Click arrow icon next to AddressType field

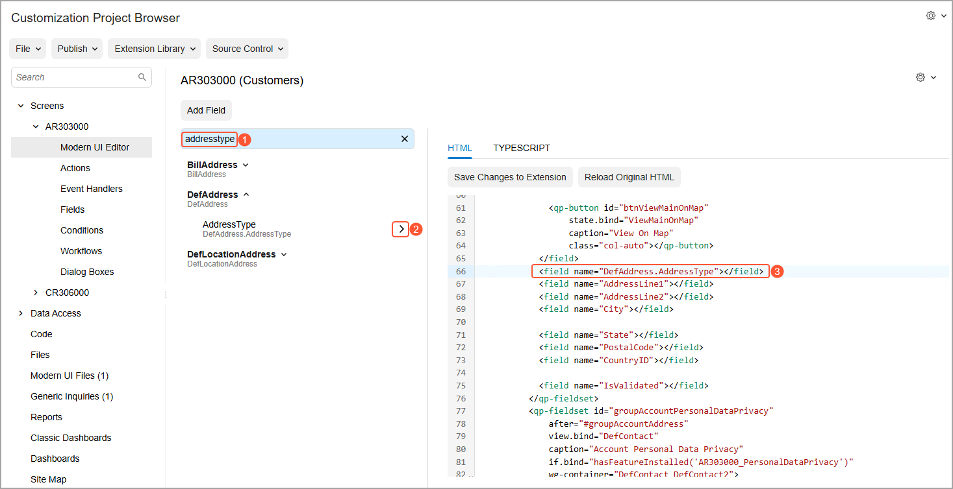[x=401, y=229]
